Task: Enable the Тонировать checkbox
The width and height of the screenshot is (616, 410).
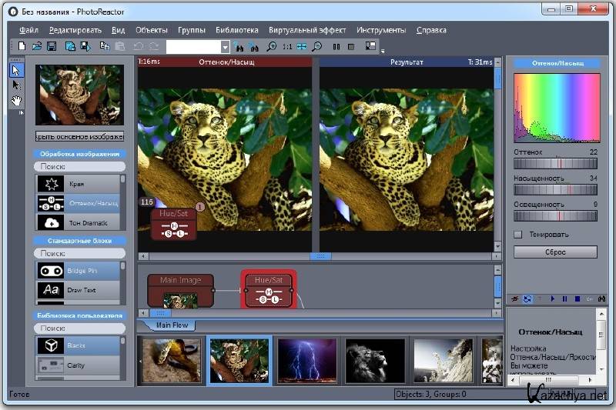Action: pyautogui.click(x=518, y=235)
